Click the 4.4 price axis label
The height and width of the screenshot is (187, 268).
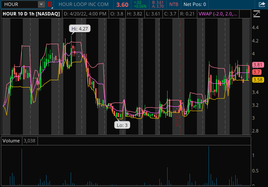[x=255, y=27]
